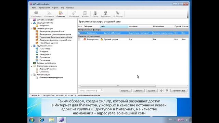Open Интерфейсы in object groups
Viewport: 219px width, 123px height.
45,54
